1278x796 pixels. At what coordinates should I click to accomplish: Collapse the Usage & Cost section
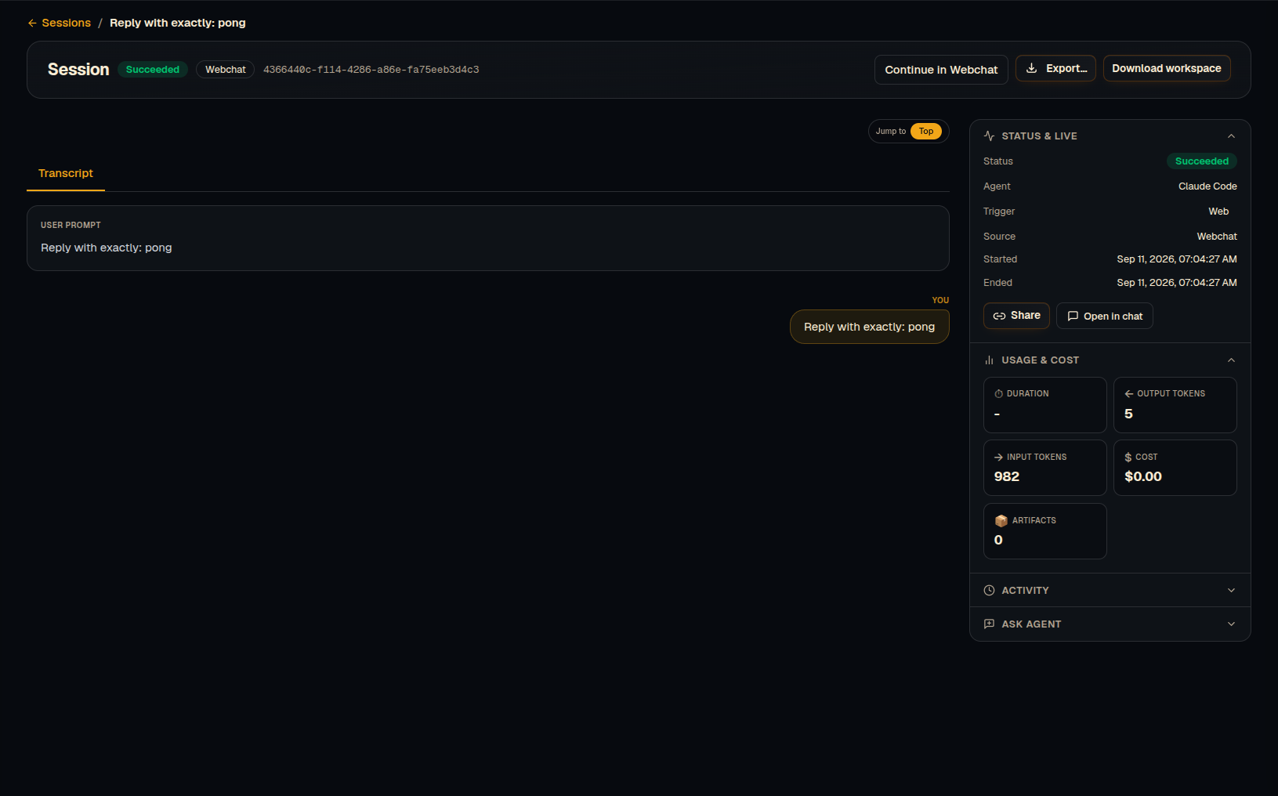(x=1231, y=360)
